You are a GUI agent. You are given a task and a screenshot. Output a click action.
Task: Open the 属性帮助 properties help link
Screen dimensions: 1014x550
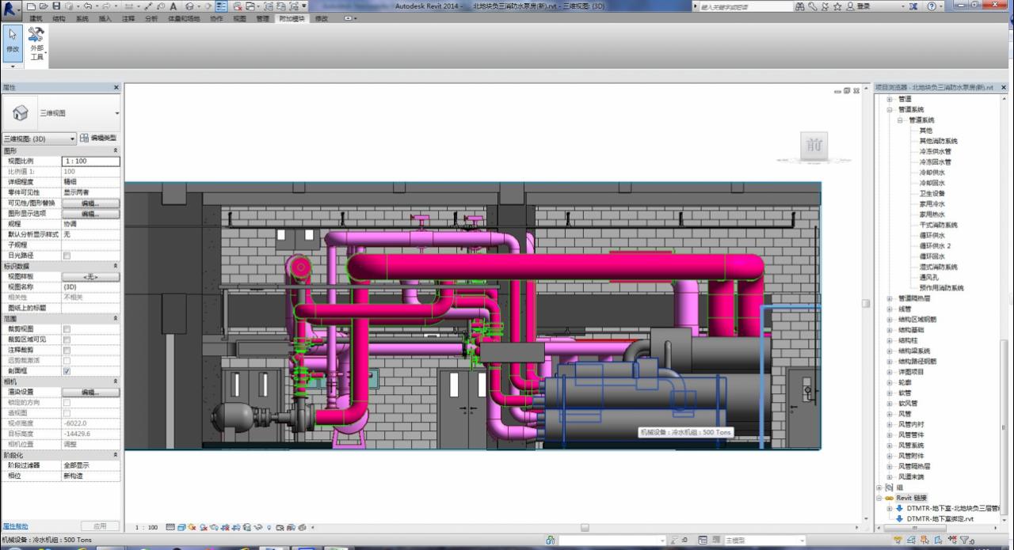pos(15,526)
